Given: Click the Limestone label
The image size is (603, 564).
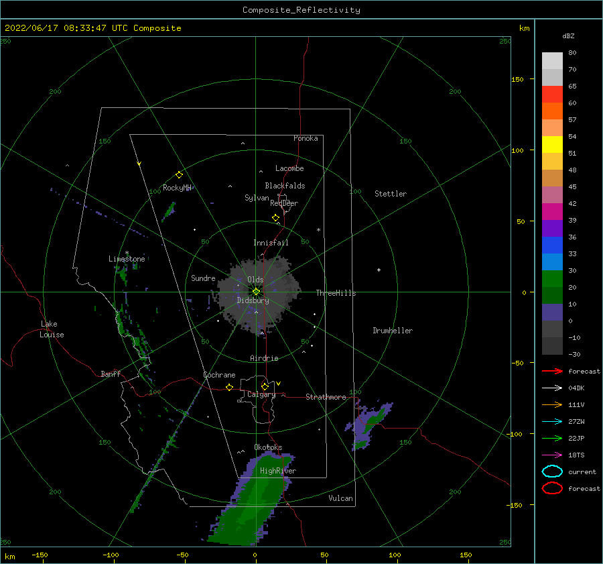Looking at the screenshot, I should 127,259.
